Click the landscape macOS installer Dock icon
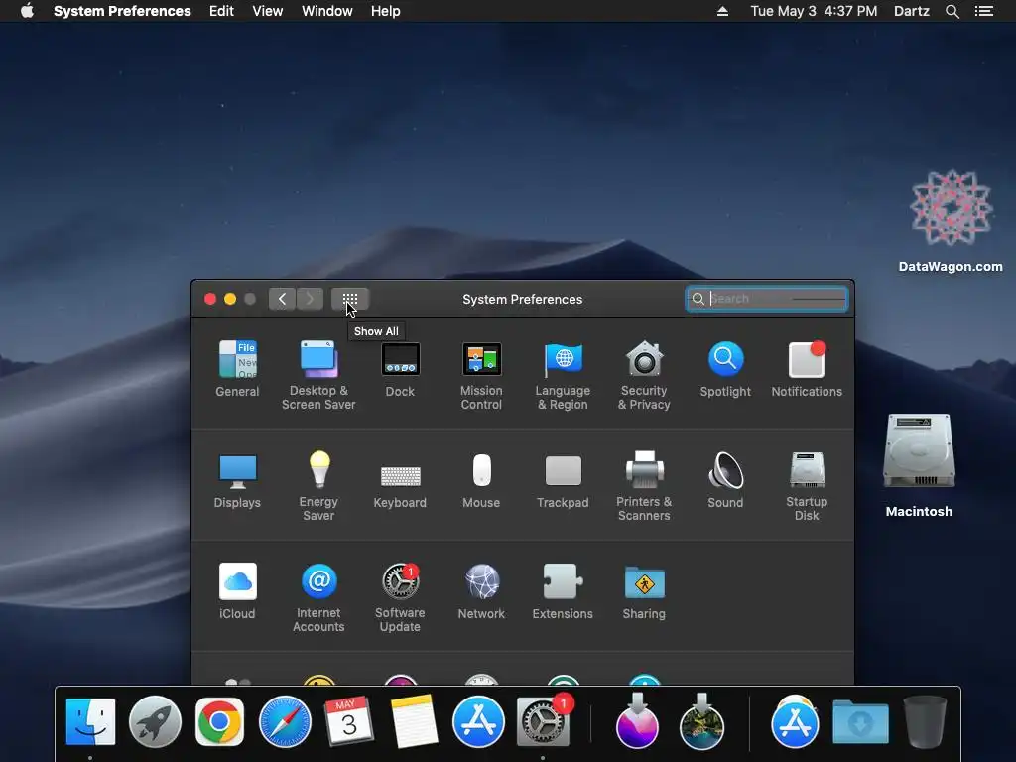The height and width of the screenshot is (762, 1016). coord(701,721)
